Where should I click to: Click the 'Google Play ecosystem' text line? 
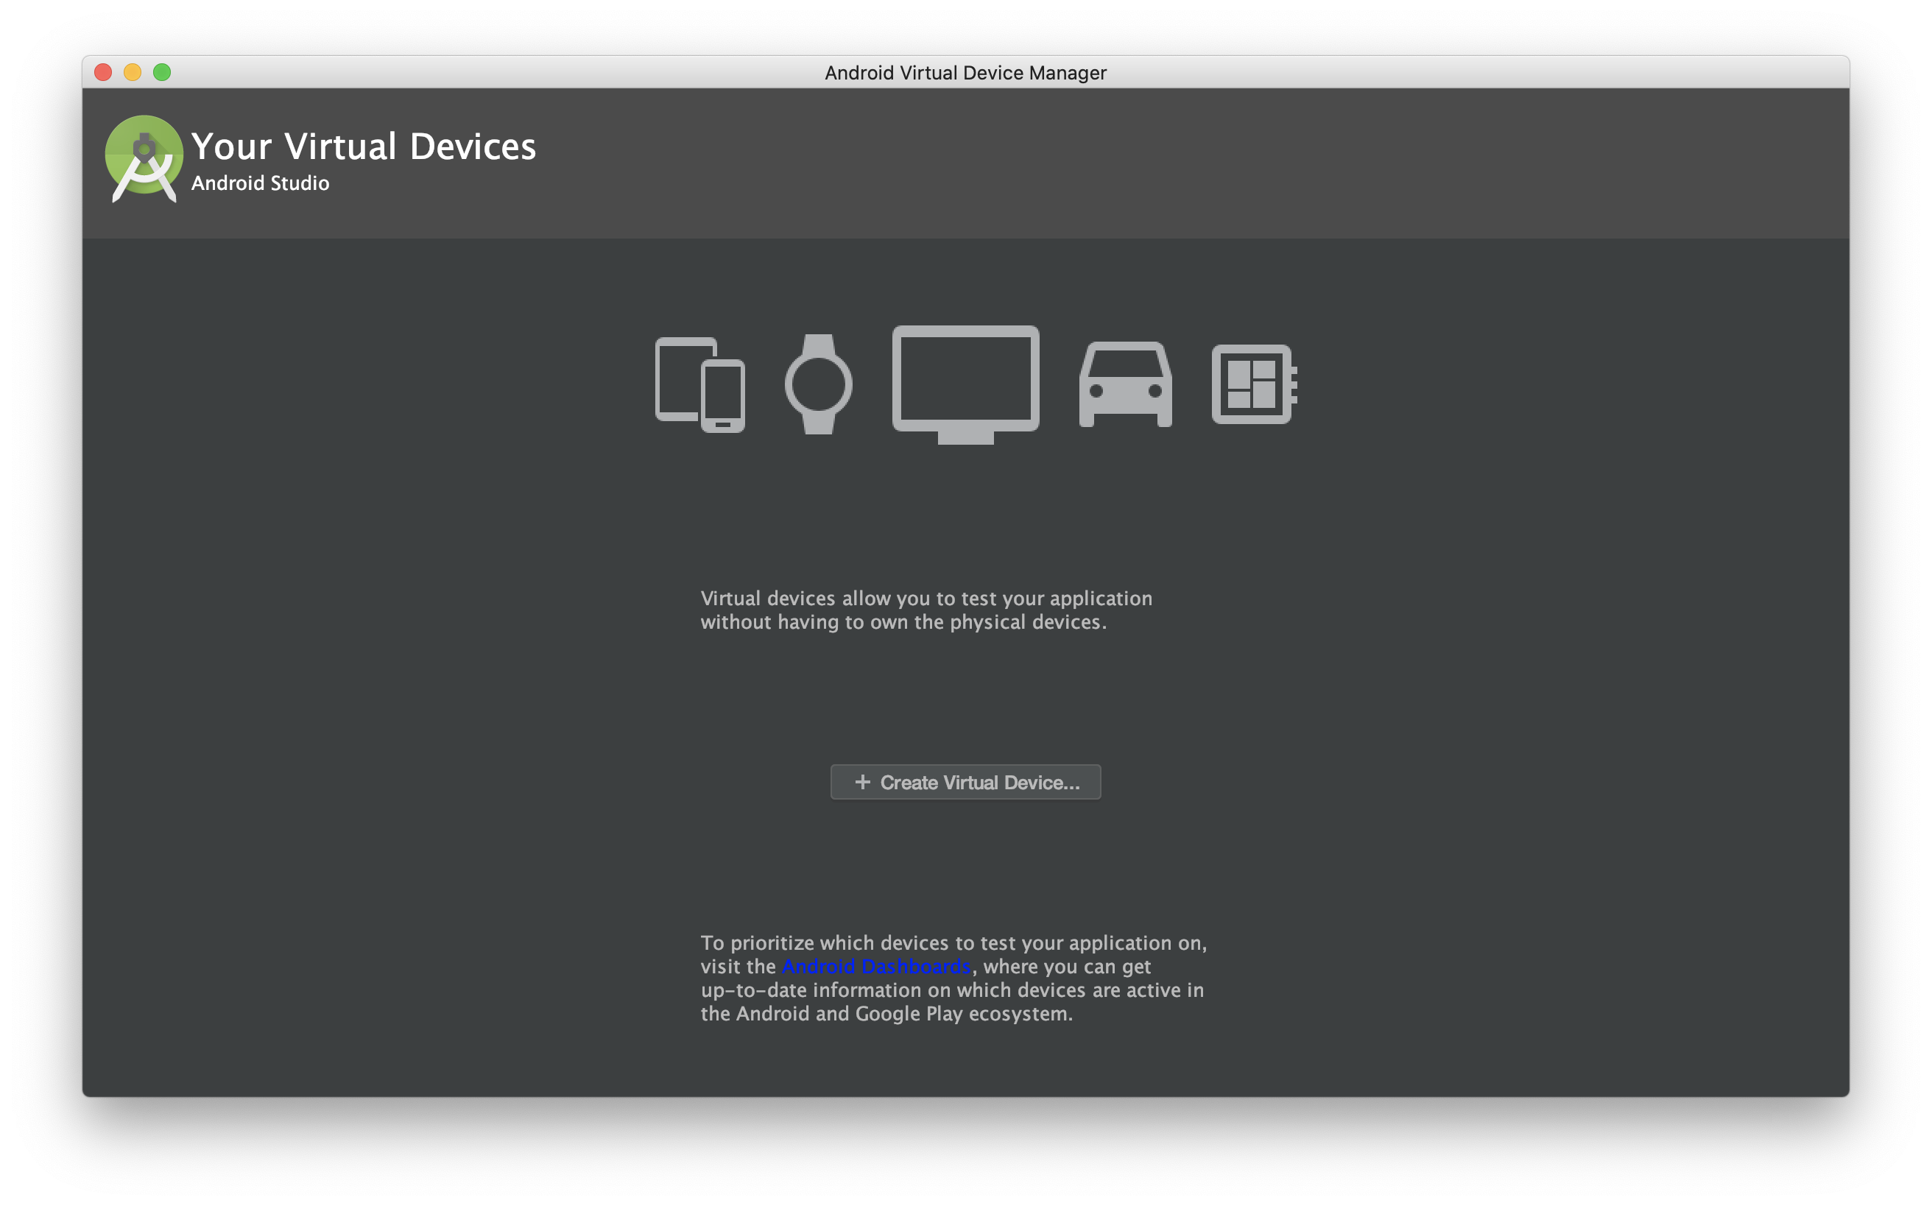886,1014
